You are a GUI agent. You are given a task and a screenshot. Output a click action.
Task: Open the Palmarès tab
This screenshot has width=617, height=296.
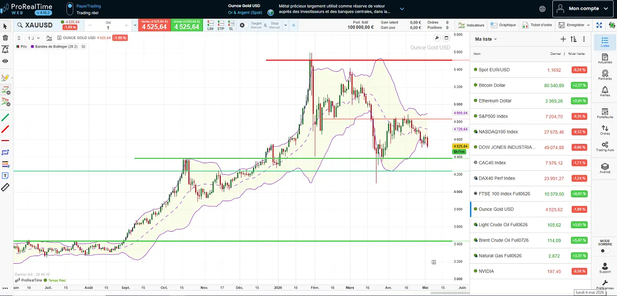[x=605, y=75]
